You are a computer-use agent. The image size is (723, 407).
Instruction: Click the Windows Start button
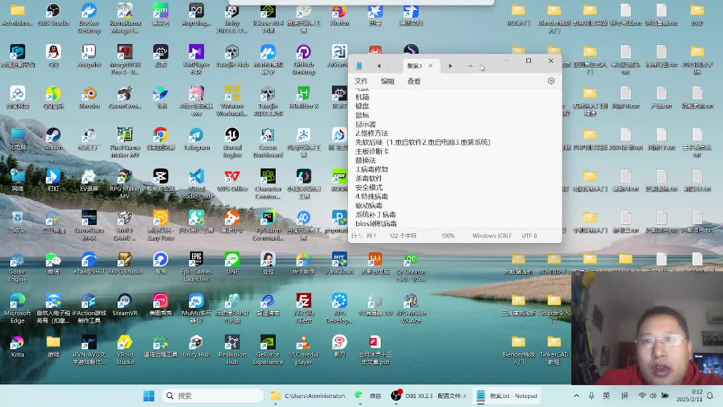[149, 396]
